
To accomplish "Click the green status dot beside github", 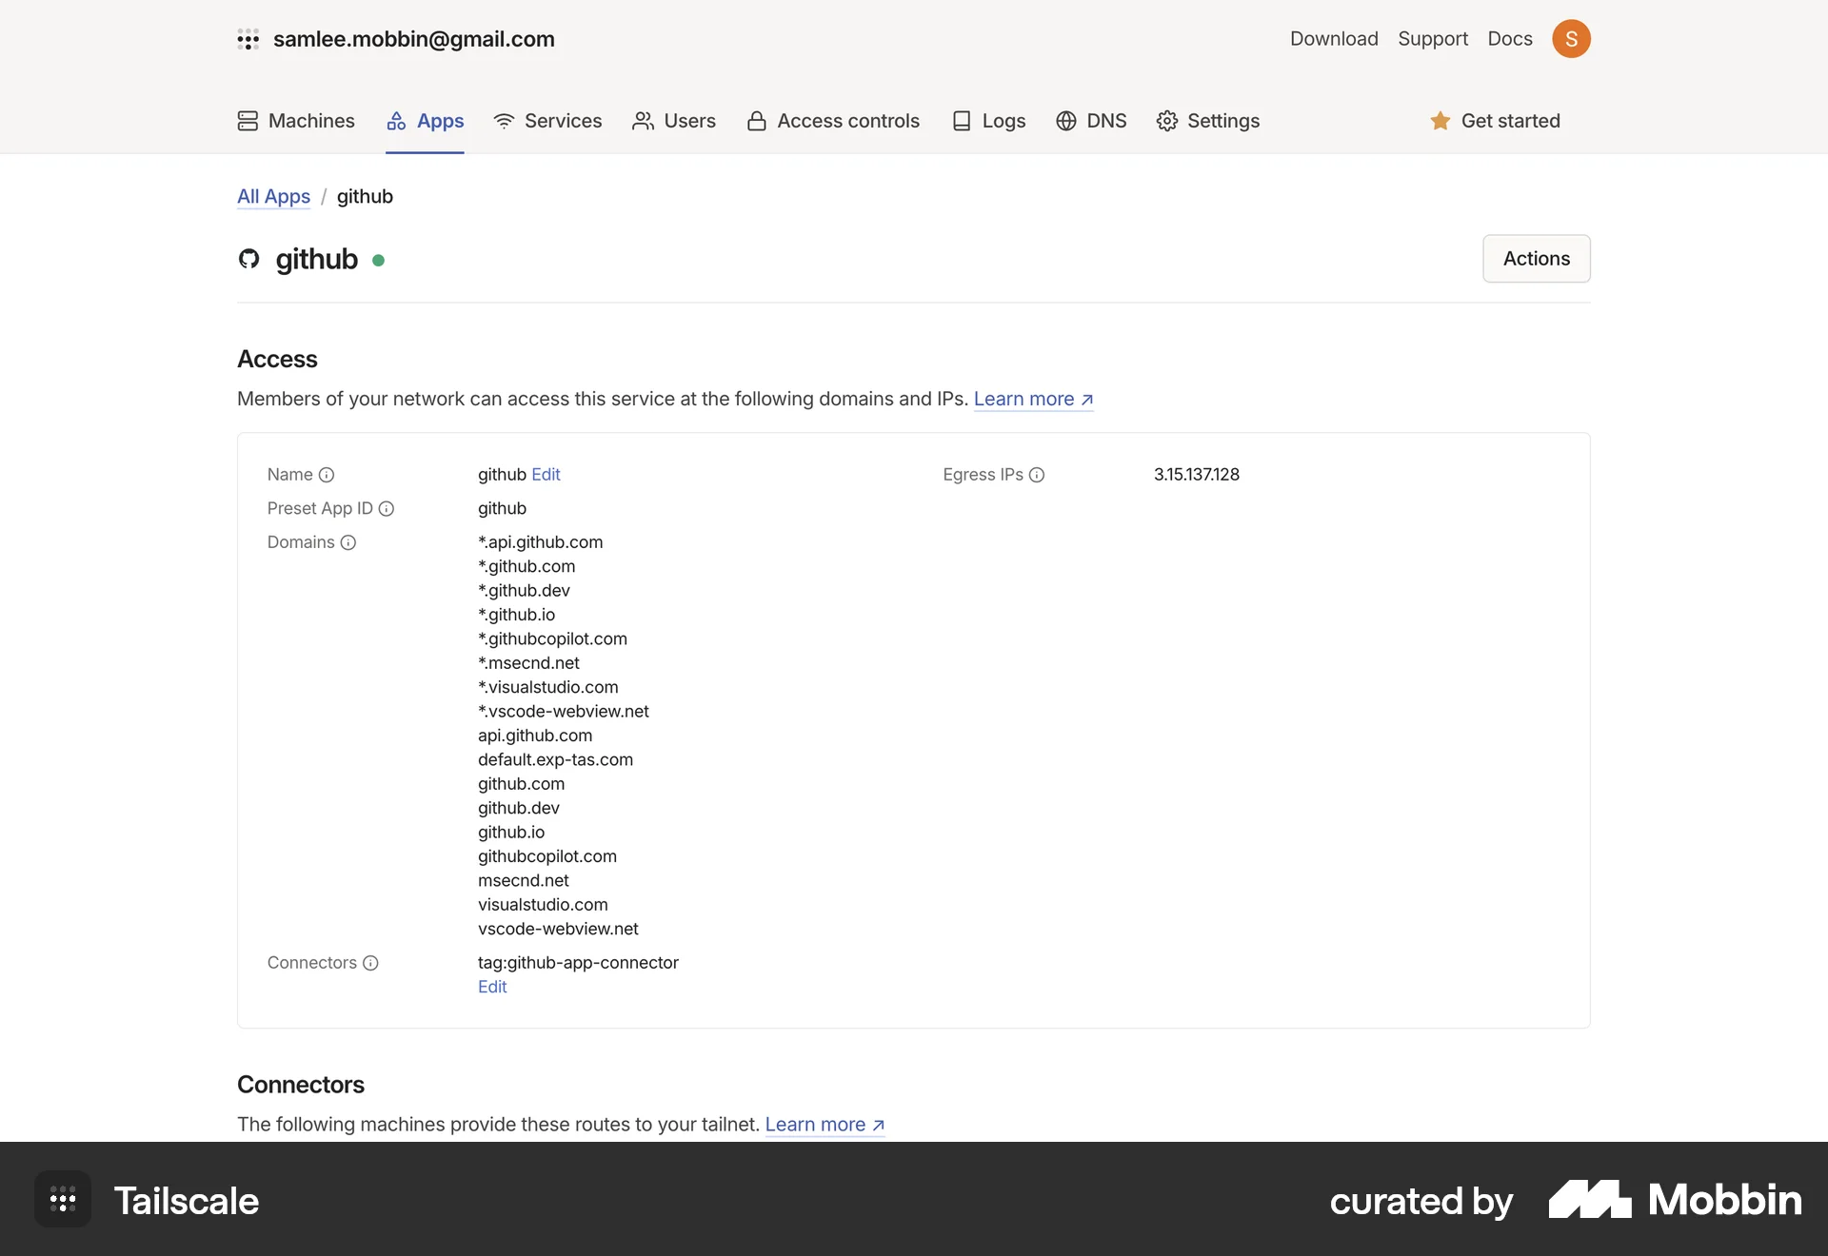I will click(380, 260).
